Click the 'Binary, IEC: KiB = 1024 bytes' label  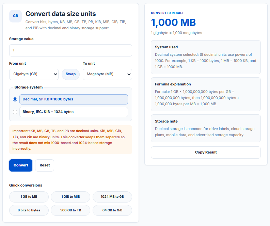pyautogui.click(x=74, y=112)
